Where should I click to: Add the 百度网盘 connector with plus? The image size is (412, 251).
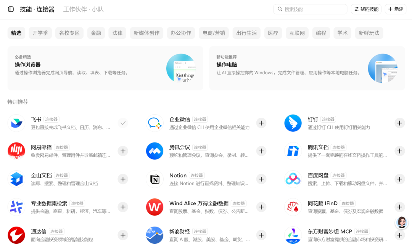pyautogui.click(x=400, y=179)
